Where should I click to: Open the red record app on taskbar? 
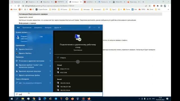click(x=84, y=99)
